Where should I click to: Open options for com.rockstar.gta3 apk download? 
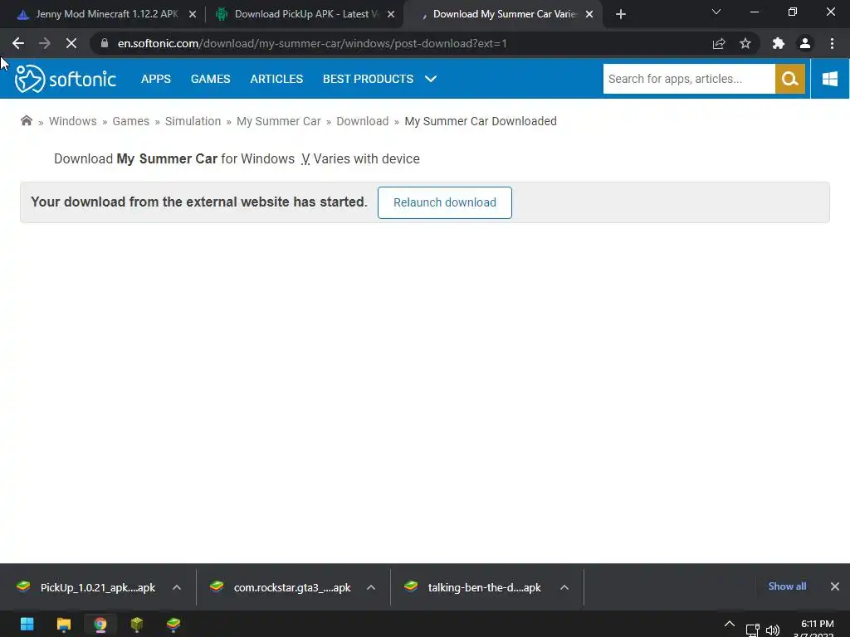click(x=371, y=587)
